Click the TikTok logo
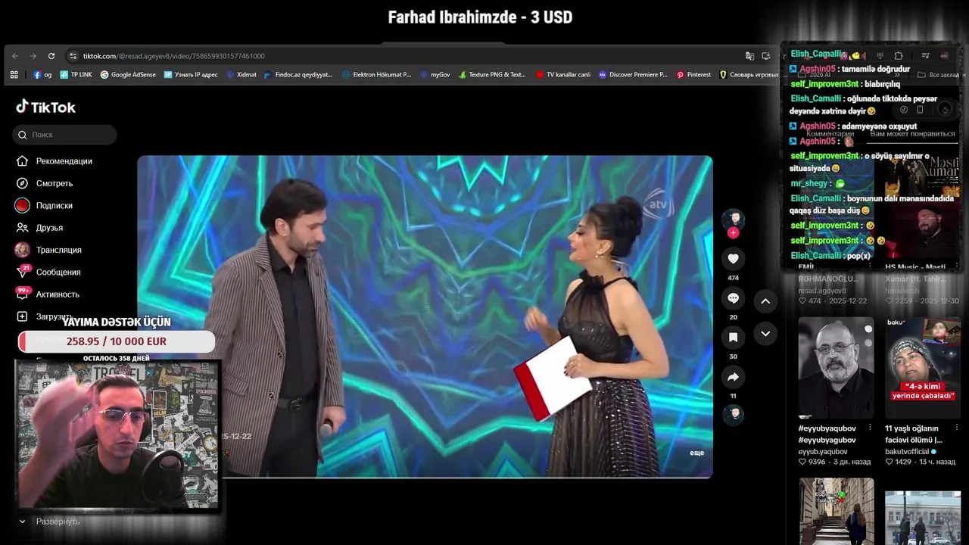Viewport: 969px width, 545px height. (x=46, y=107)
